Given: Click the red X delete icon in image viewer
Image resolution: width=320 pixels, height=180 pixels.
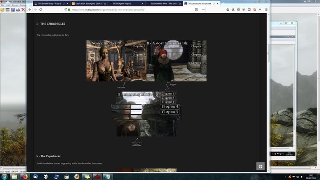Looking at the screenshot, I should click(23, 9).
